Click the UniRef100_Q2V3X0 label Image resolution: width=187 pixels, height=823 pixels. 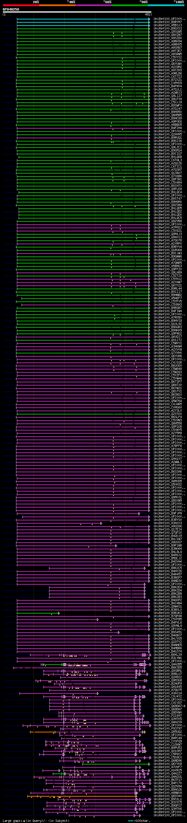168,414
